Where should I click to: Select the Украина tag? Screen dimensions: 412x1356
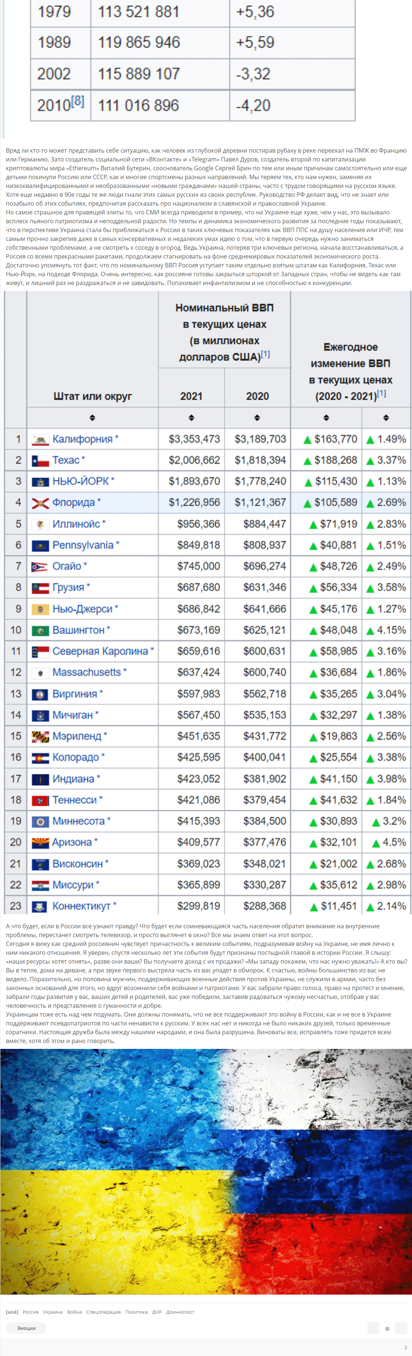[x=53, y=1312]
